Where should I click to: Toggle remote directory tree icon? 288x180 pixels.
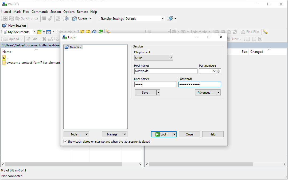point(265,32)
